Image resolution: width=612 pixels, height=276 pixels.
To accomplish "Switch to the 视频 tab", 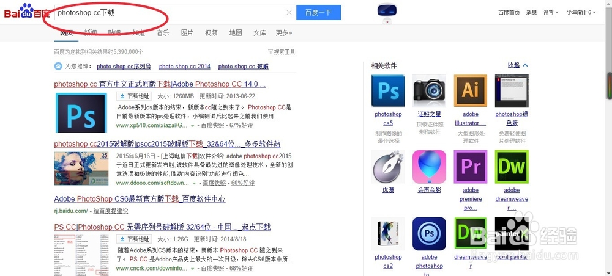I will (211, 33).
